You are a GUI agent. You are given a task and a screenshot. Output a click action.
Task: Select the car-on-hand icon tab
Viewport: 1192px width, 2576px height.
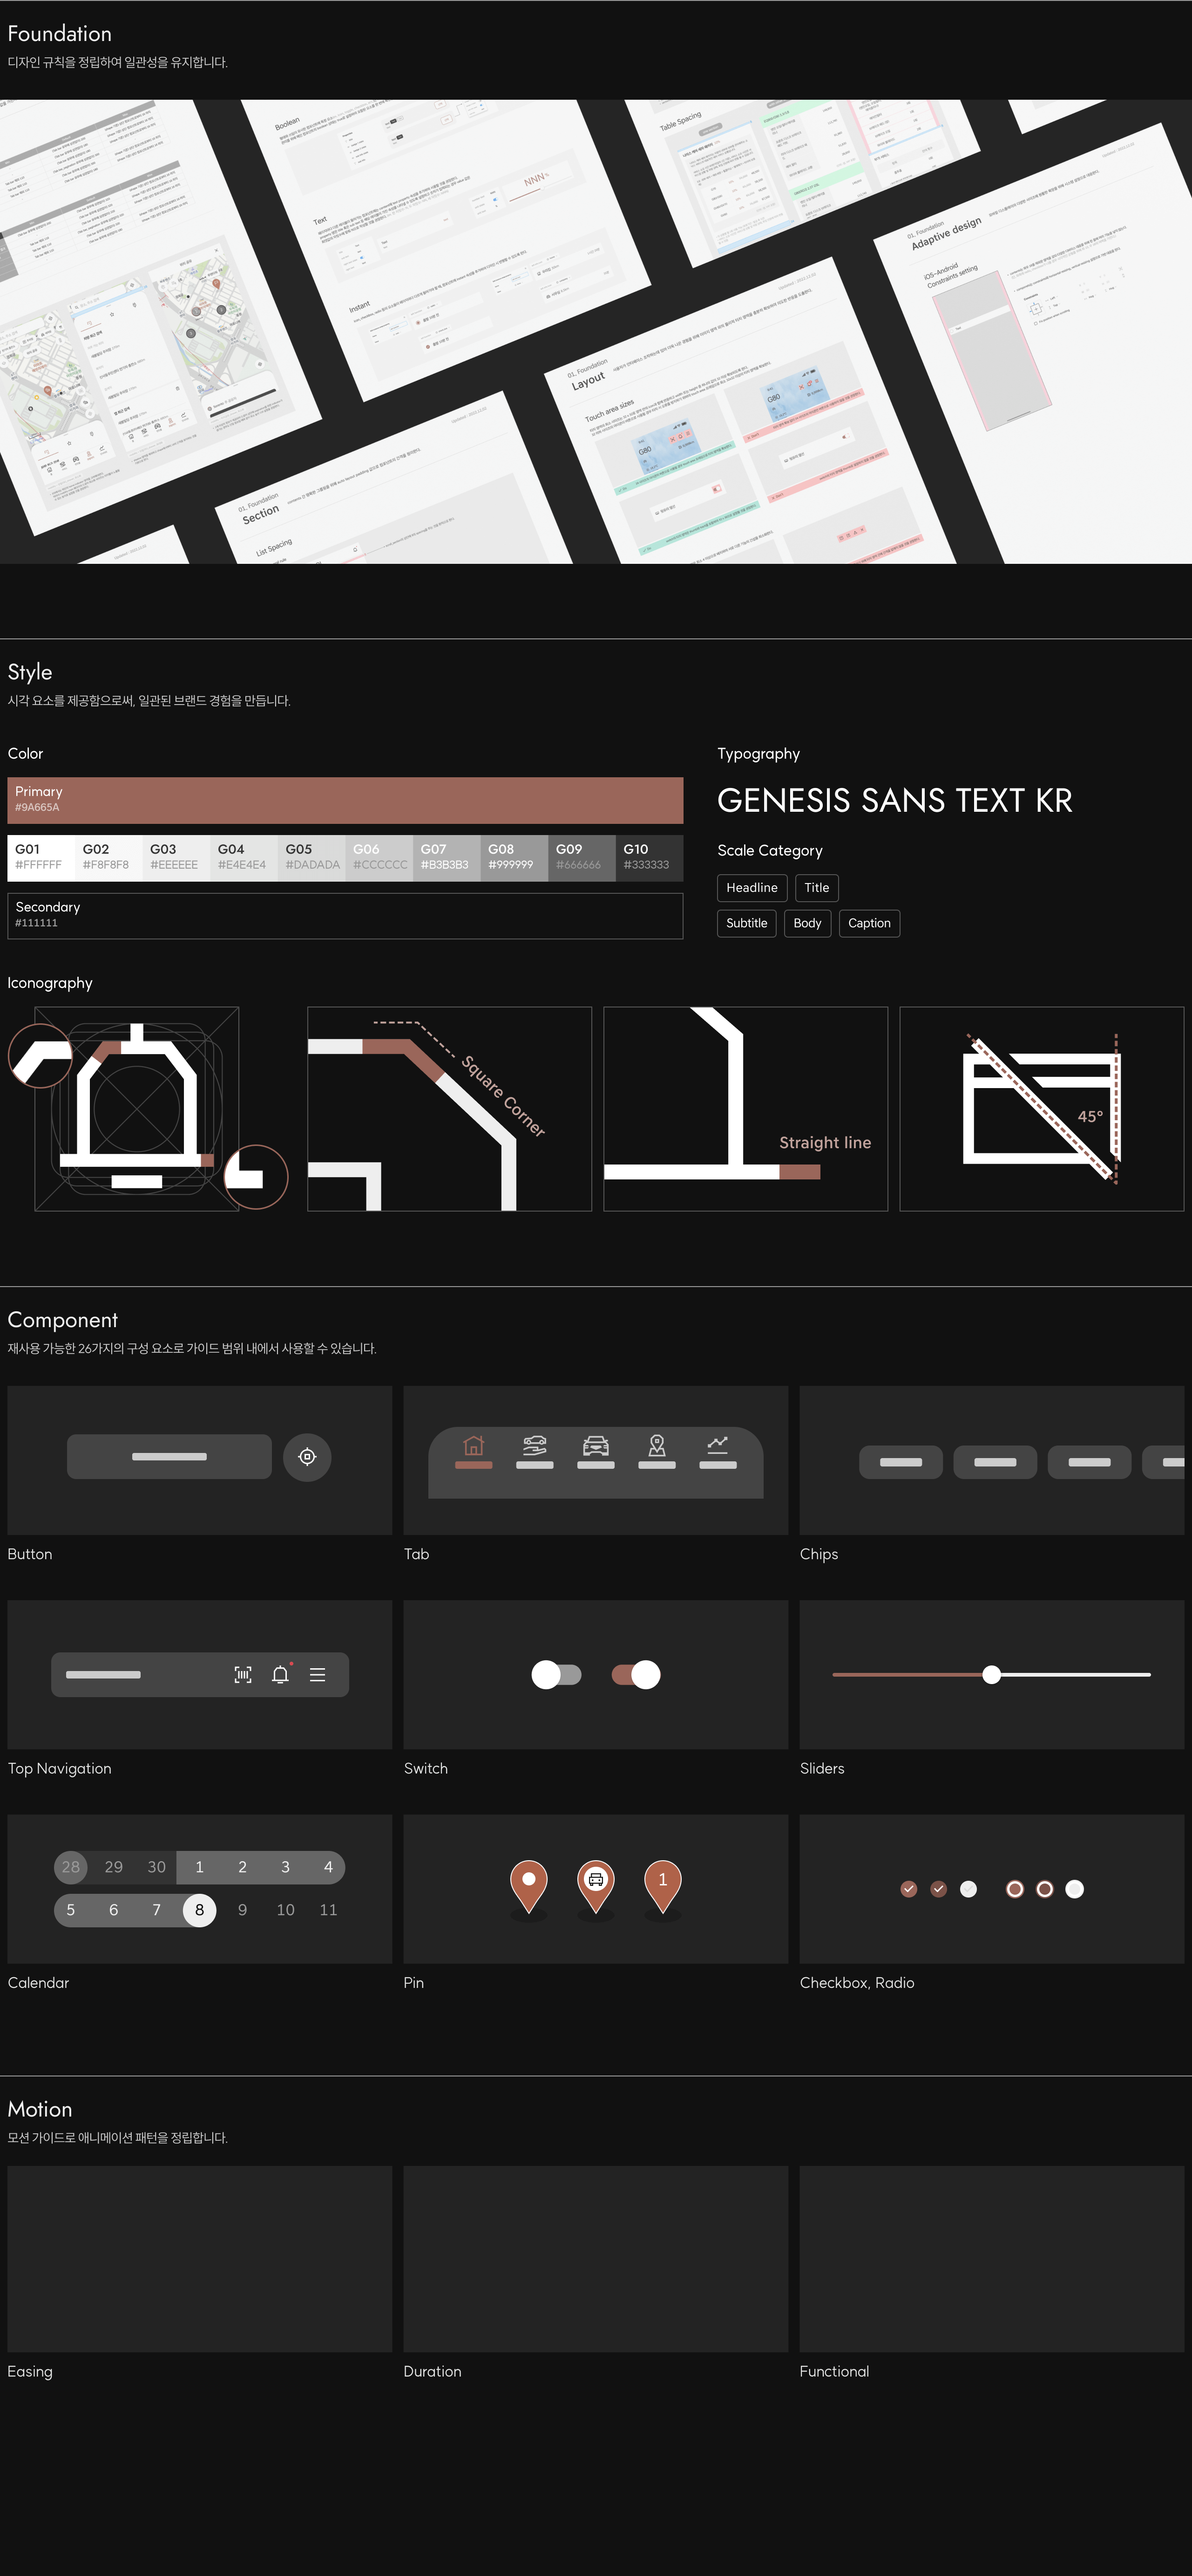535,1445
